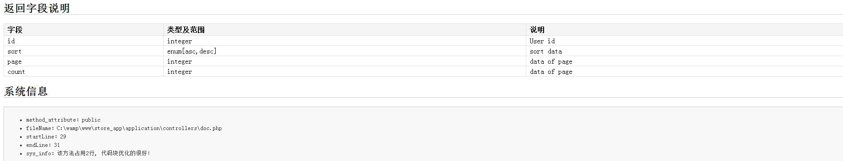
Task: Click the 类型及范围 column header
Action: pyautogui.click(x=345, y=30)
